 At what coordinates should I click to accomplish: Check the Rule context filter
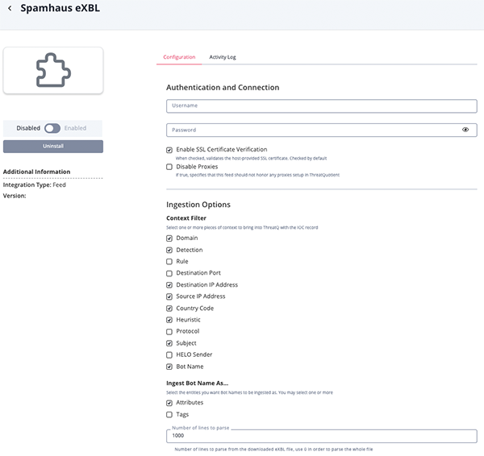tap(169, 262)
